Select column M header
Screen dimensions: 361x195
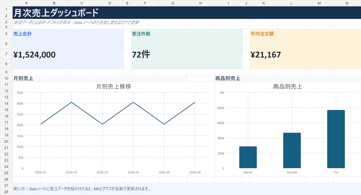319,3
